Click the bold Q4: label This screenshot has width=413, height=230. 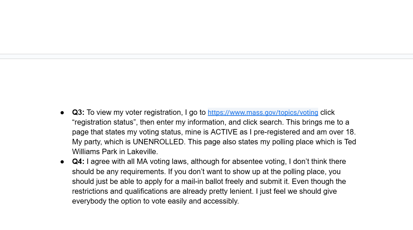coord(78,162)
